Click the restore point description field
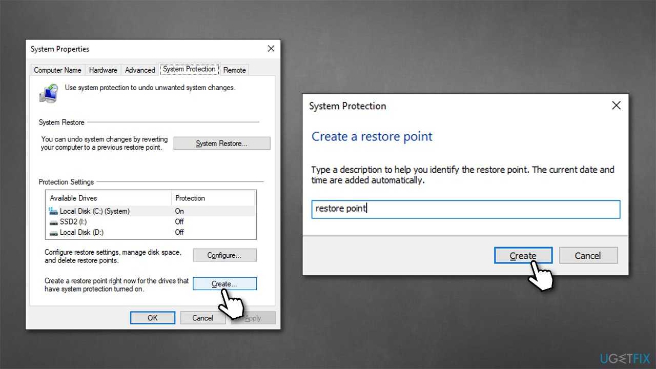Screen dimensions: 656x369 466,209
